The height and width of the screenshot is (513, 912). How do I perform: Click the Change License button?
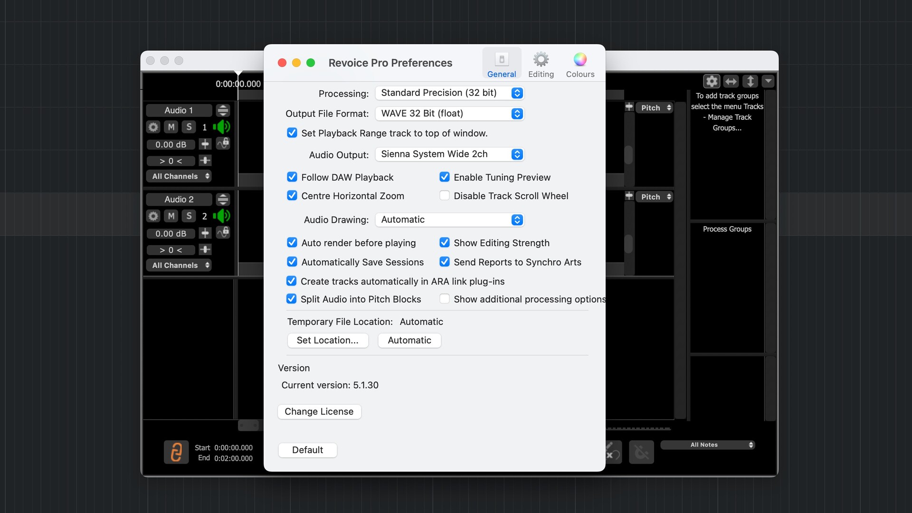319,412
